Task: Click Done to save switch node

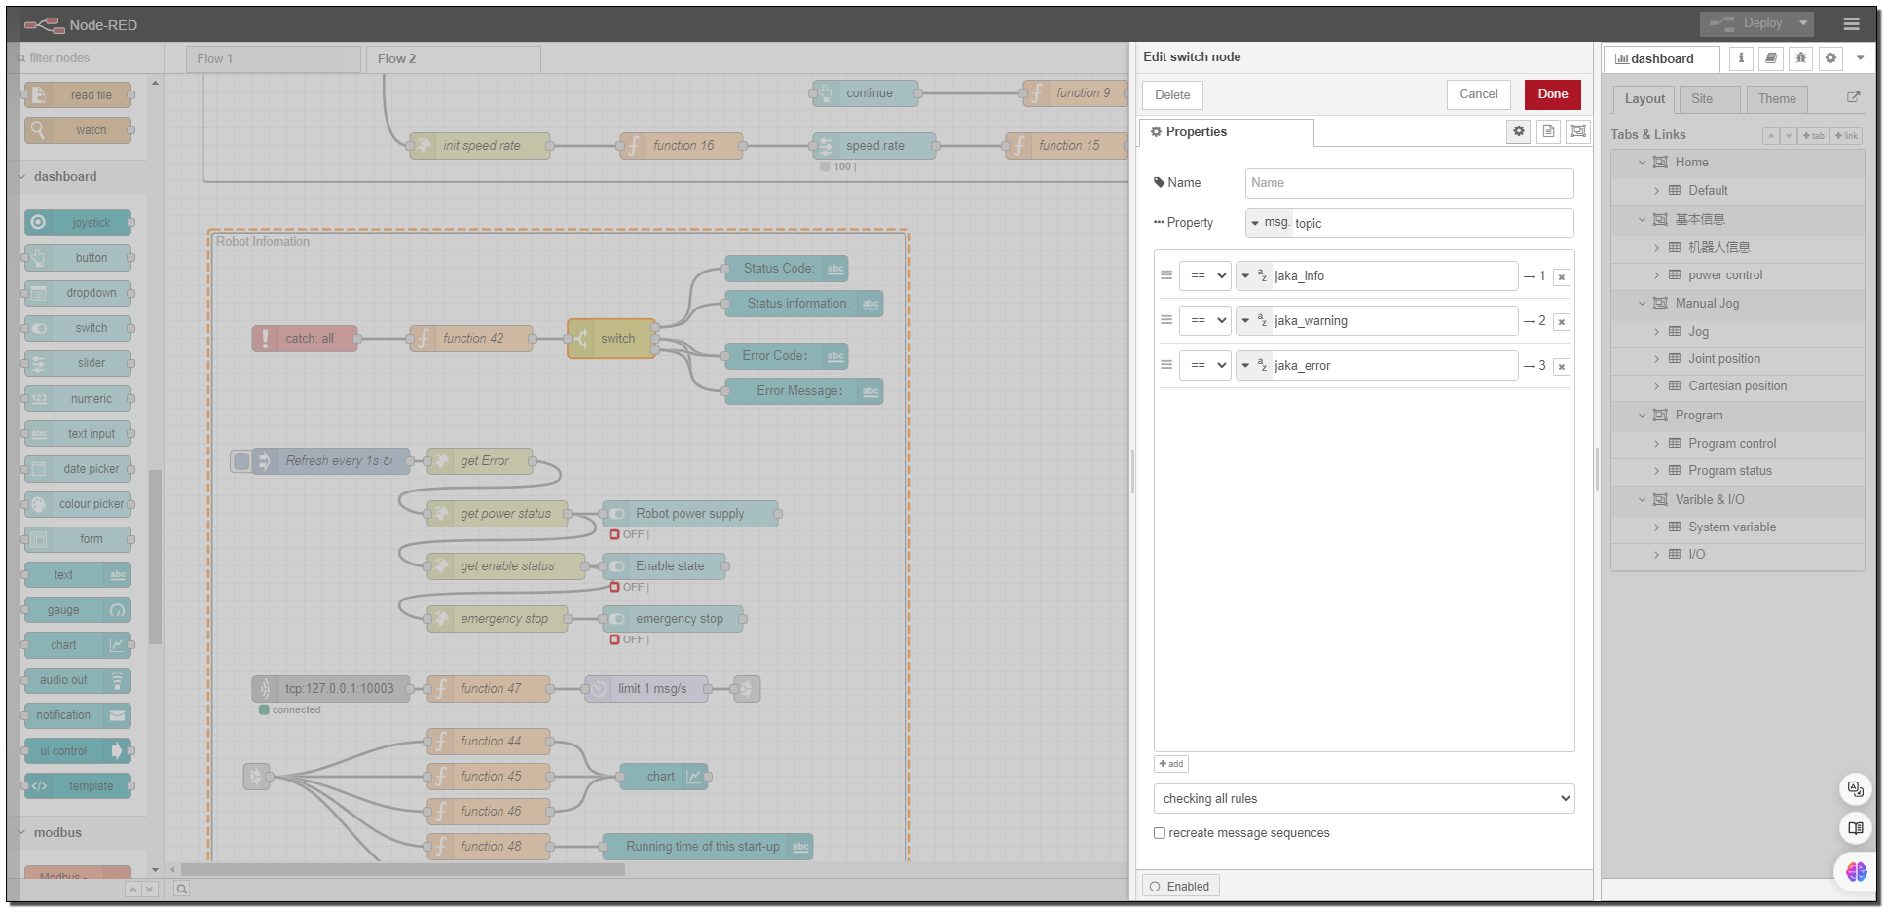Action: 1553,94
